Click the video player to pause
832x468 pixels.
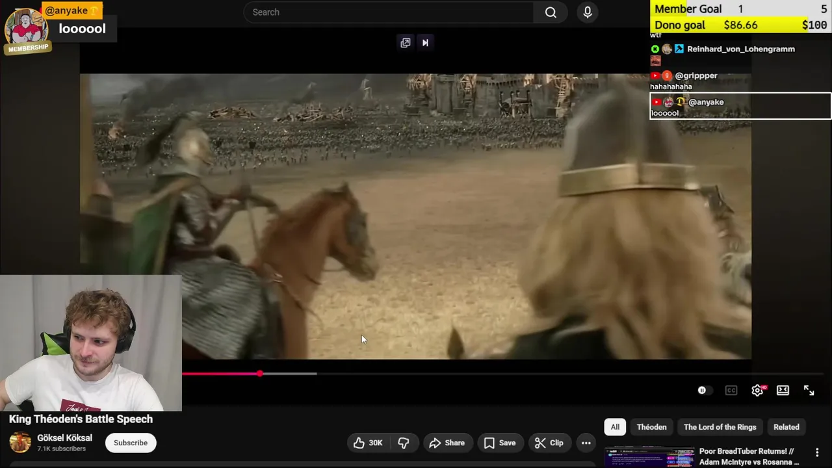click(416, 216)
